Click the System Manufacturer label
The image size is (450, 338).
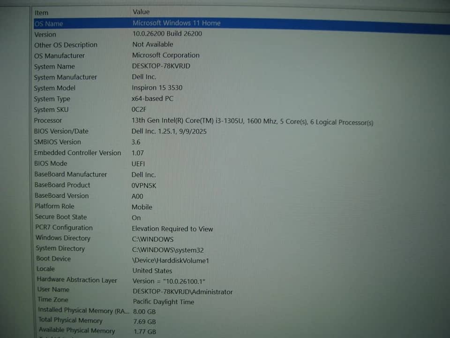pyautogui.click(x=66, y=77)
